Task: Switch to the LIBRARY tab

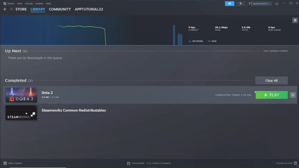Action: click(38, 9)
